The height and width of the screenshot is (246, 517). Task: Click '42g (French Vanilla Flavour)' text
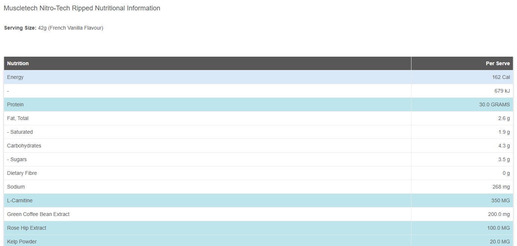(71, 28)
